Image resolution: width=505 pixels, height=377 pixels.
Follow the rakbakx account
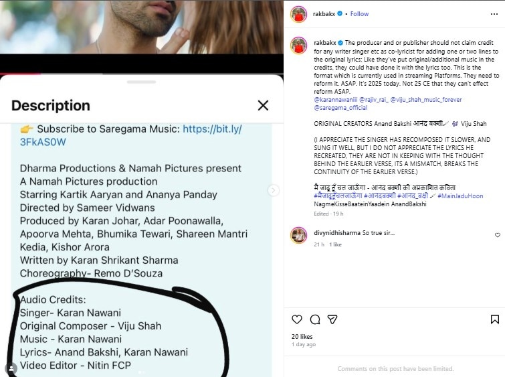359,13
